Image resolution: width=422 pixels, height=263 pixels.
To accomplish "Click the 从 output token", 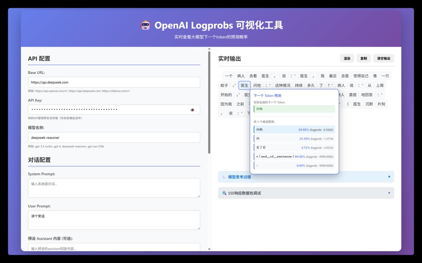I will pyautogui.click(x=369, y=85).
